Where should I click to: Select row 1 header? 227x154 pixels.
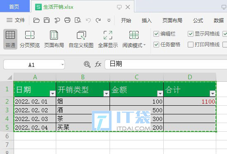[x=7, y=89]
